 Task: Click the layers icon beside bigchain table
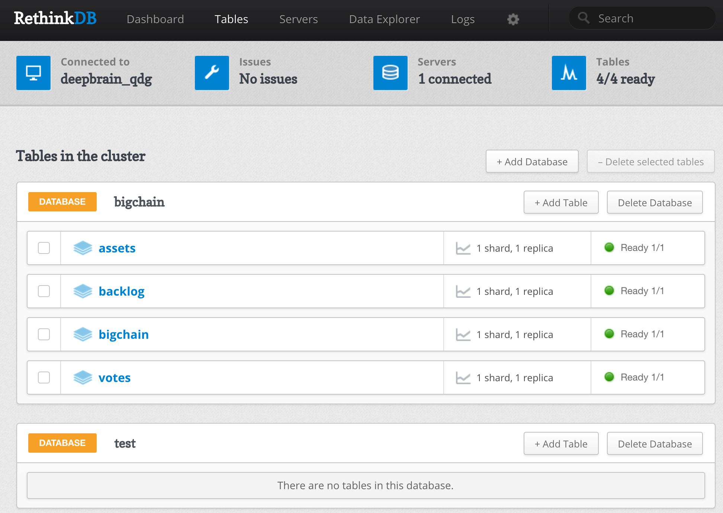tap(83, 334)
